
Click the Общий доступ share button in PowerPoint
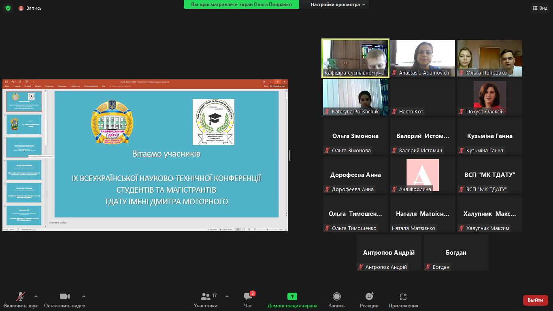[278, 86]
